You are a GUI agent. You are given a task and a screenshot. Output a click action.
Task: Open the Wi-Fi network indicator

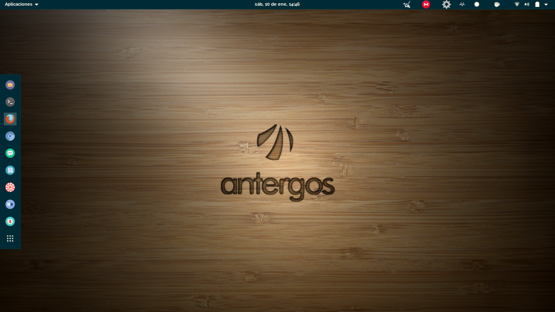coord(517,4)
